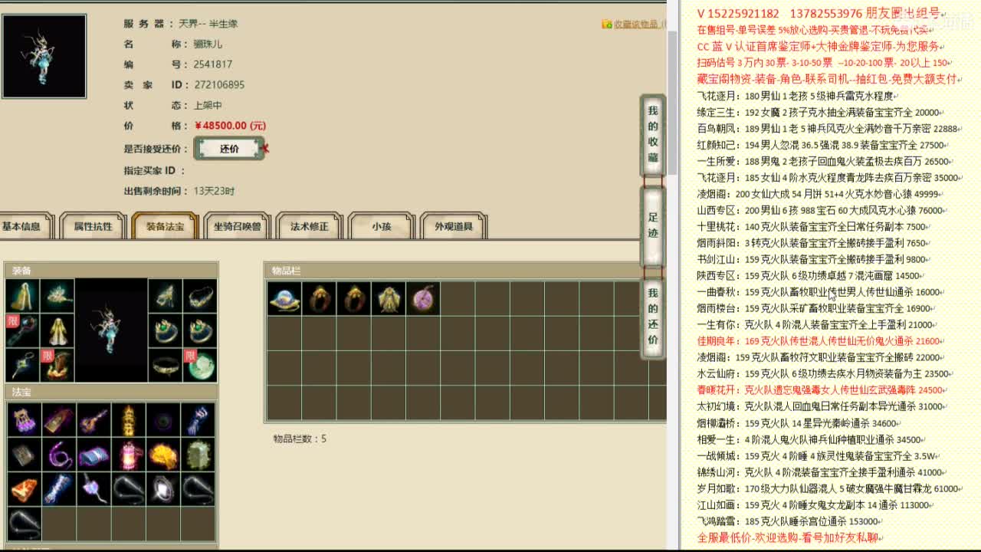The image size is (981, 552).
Task: Click the character portrait in the 装备 panel
Action: pos(111,330)
